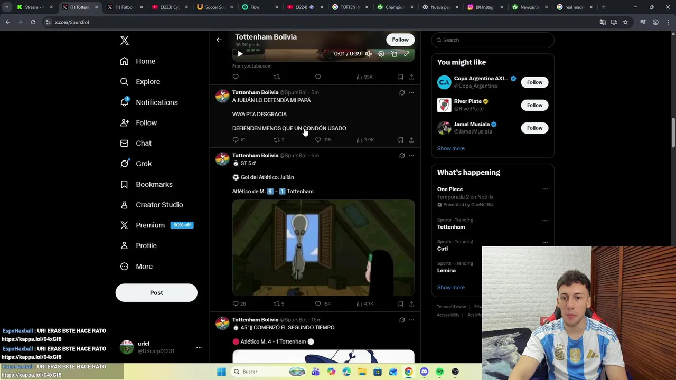Open more options on the 5m post
The image size is (676, 380).
click(411, 93)
